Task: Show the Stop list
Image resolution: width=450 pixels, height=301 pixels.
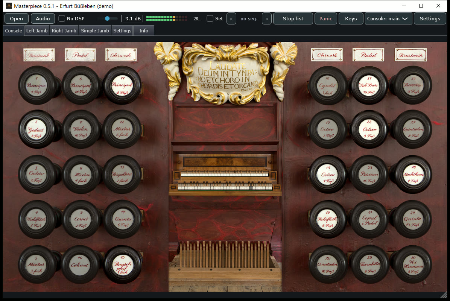Action: coord(293,19)
